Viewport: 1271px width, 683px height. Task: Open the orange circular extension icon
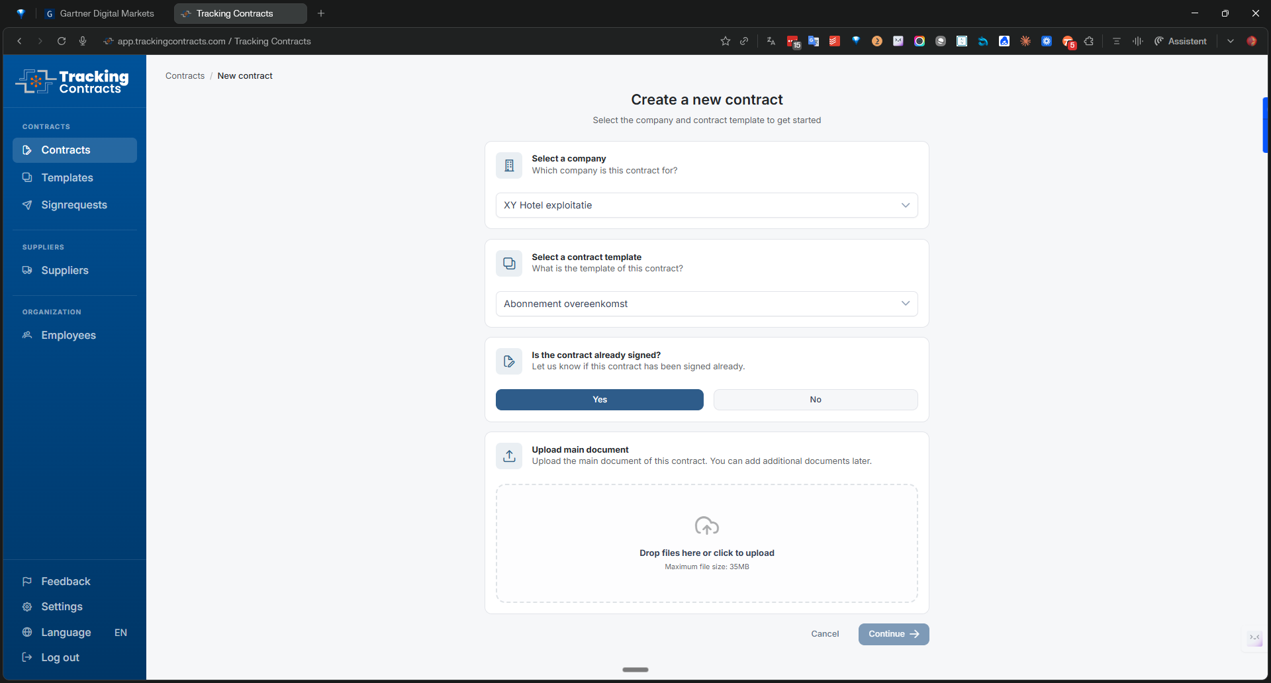coord(877,41)
